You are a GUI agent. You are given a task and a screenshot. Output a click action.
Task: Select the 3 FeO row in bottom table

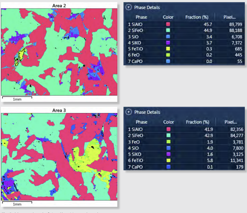185,142
